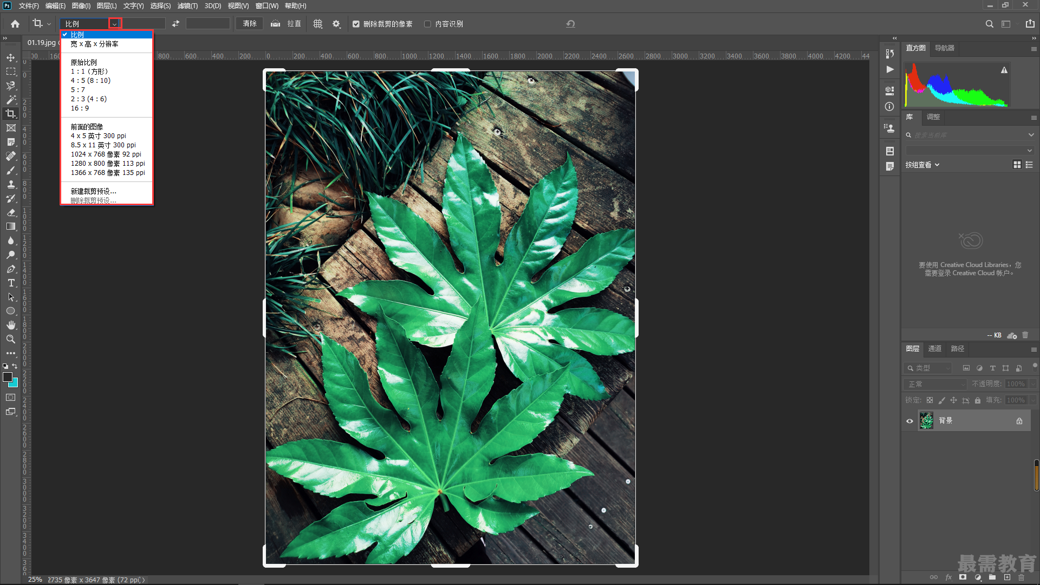
Task: Select the Magic Wand tool
Action: [11, 100]
